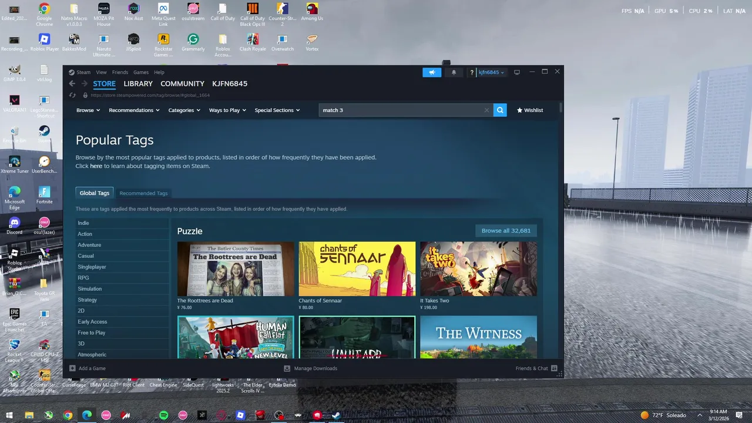Expand the Special Sections dropdown
Screen dimensions: 752x423
point(277,110)
